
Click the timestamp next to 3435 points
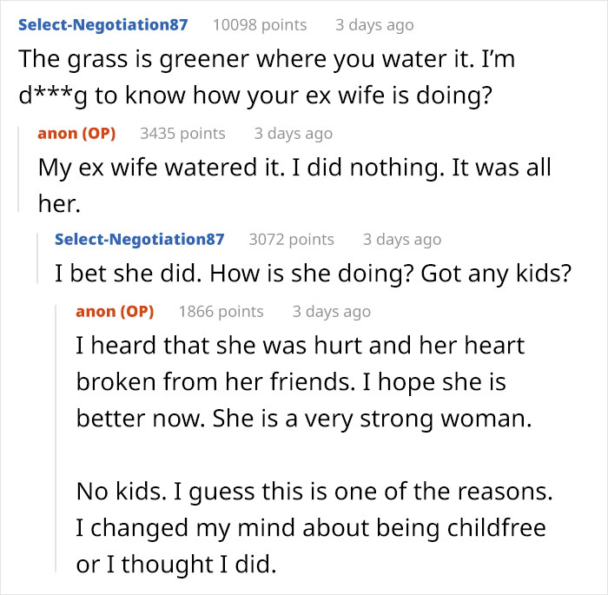(x=293, y=134)
